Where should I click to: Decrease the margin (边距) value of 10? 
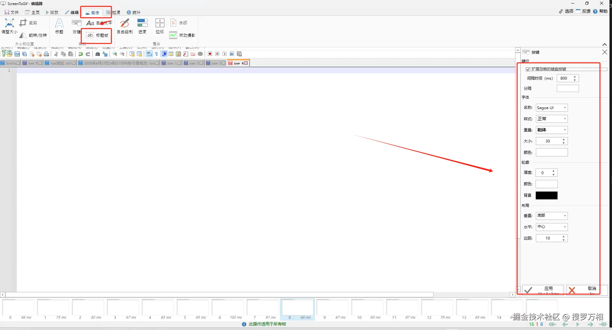tap(564, 240)
